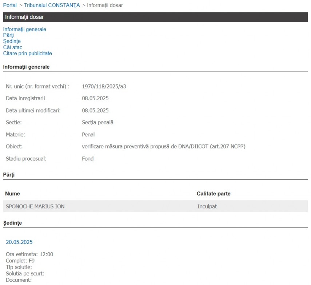This screenshot has height=285, width=311.
Task: Click the Obiect label
Action: pos(14,146)
